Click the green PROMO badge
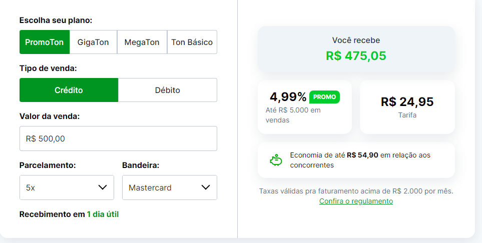 [x=324, y=97]
